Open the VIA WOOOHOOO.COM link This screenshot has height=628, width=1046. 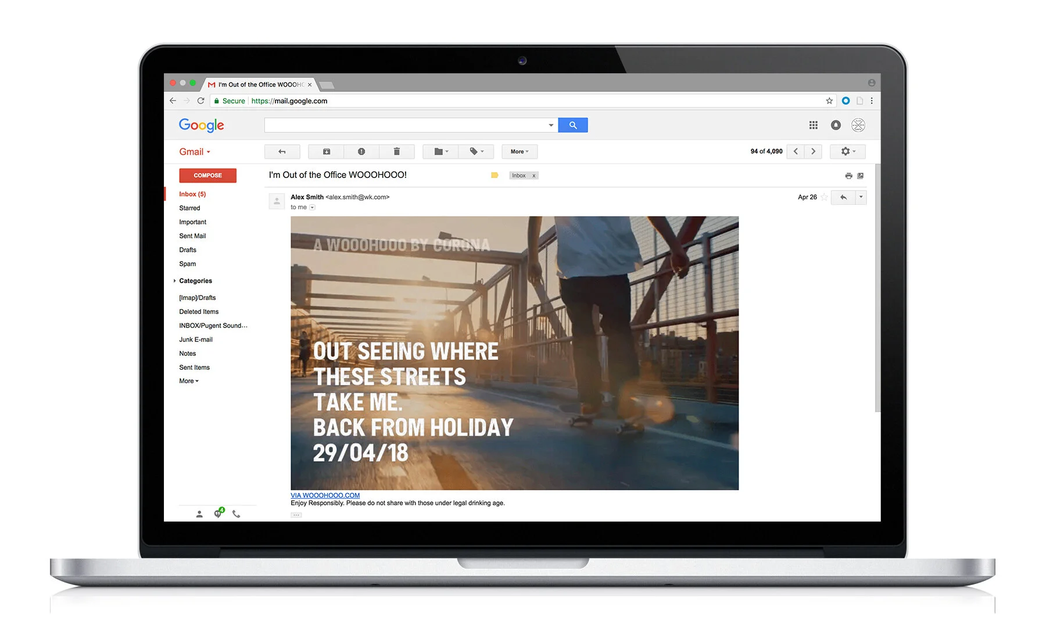coord(325,495)
